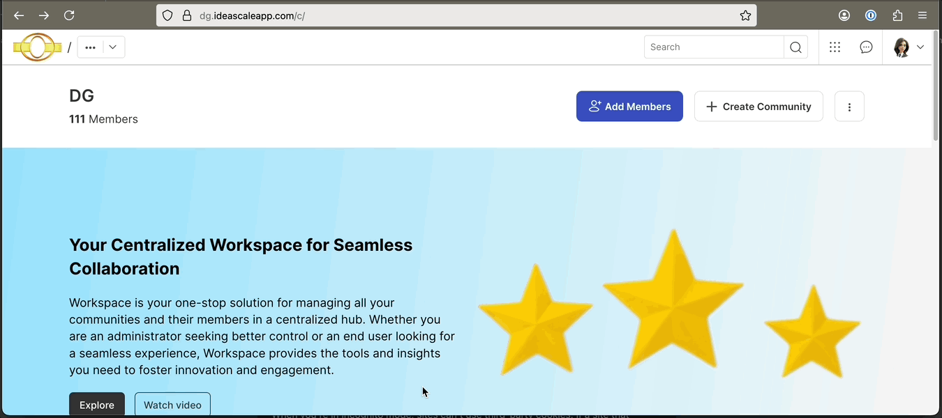
Task: Expand the breadcrumb dropdown chevron
Action: 114,47
